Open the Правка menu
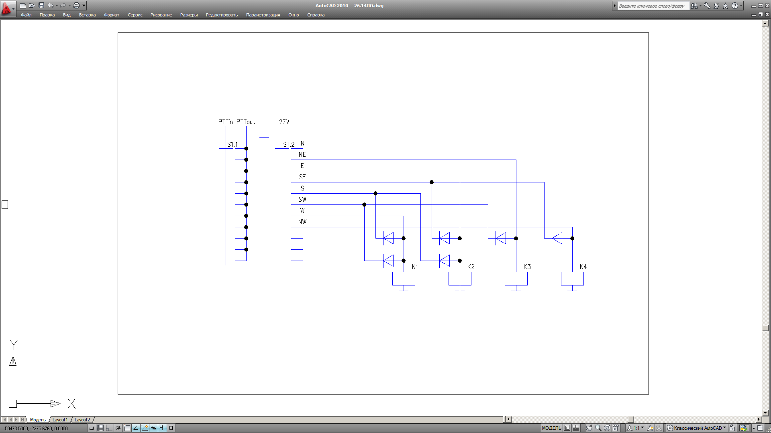This screenshot has width=771, height=433. (47, 15)
